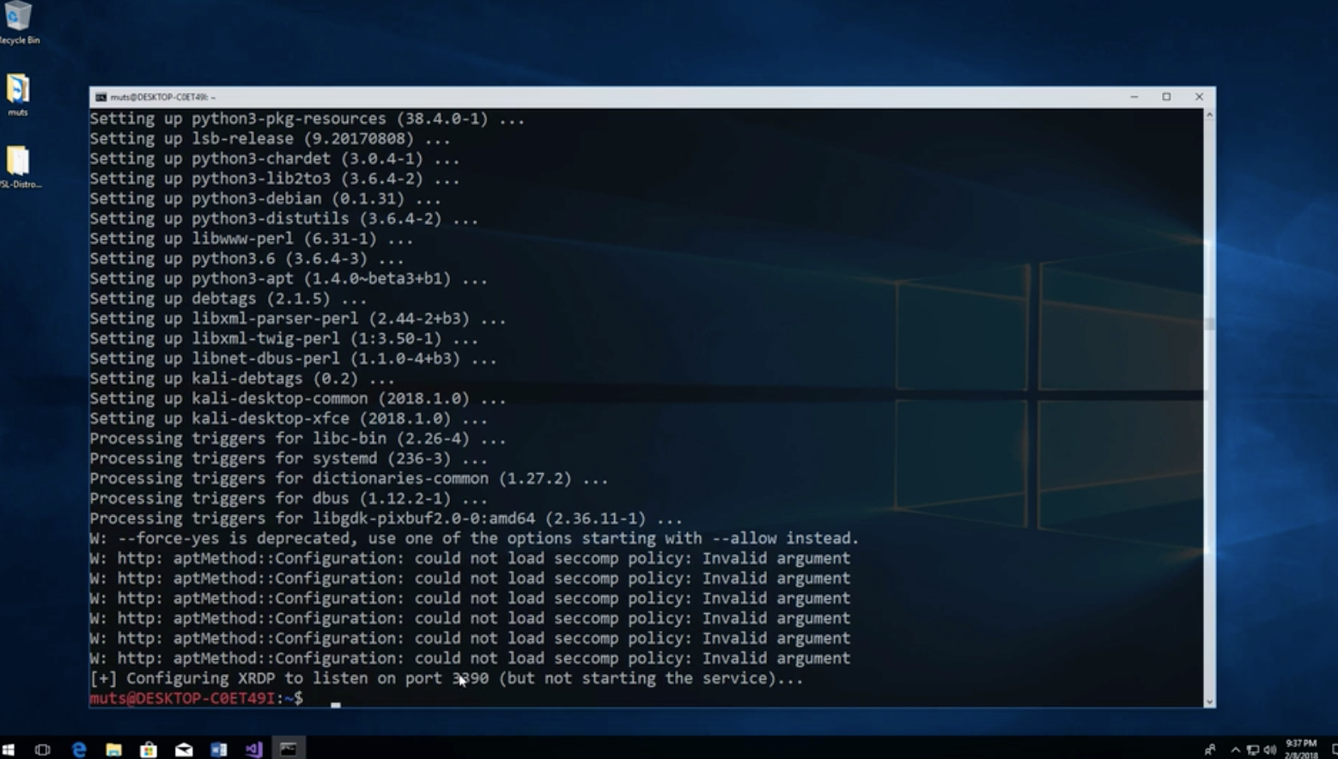
Task: Click the muts@DESKTOP-C0ET49I shell prompt
Action: 196,698
